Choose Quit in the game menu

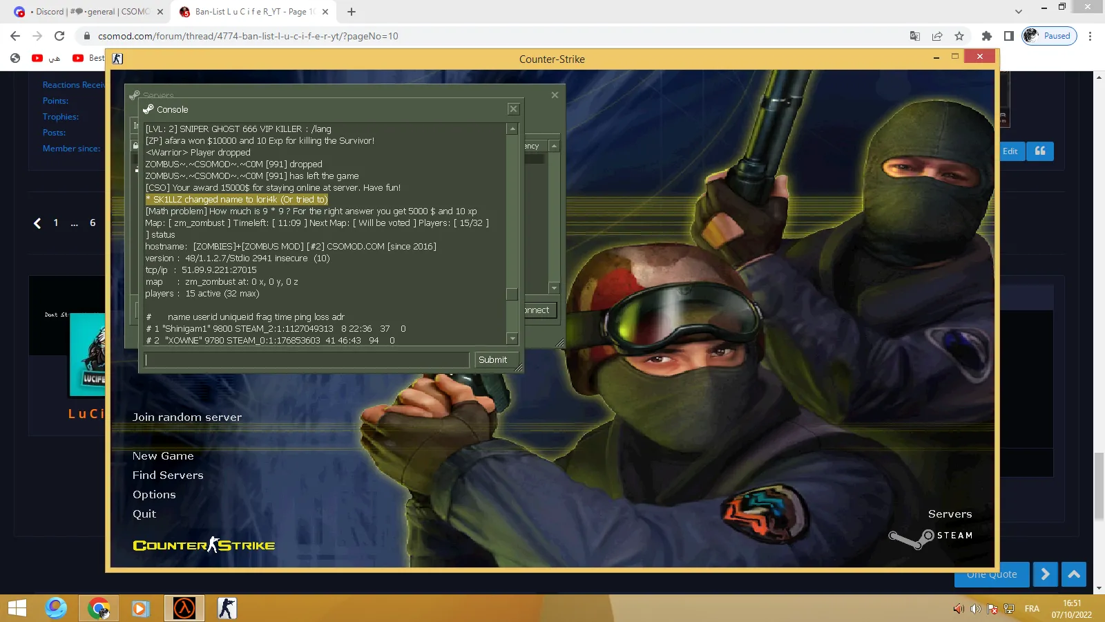pos(144,514)
